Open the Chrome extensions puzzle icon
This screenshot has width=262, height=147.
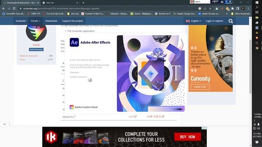[x=233, y=9]
